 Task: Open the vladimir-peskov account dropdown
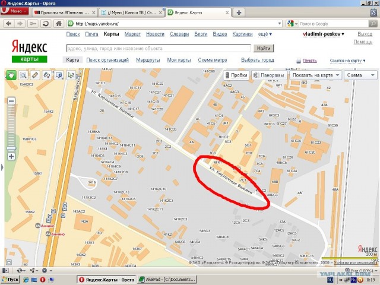(324, 34)
